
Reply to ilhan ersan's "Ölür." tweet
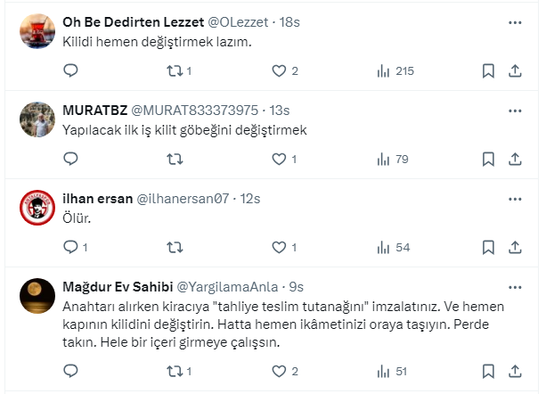72,247
